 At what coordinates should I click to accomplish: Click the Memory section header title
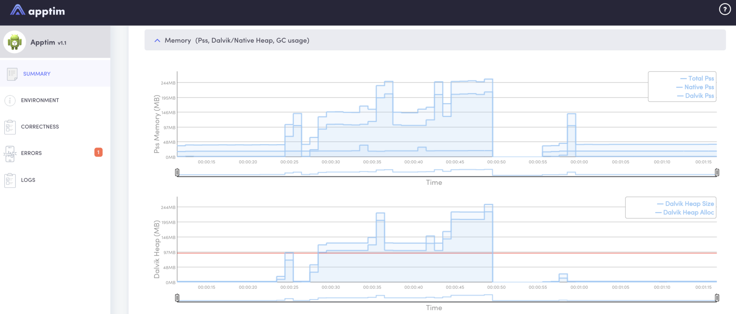coord(237,41)
